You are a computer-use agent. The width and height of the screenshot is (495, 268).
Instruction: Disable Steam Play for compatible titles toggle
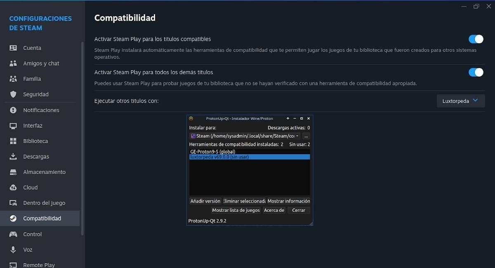tap(476, 39)
